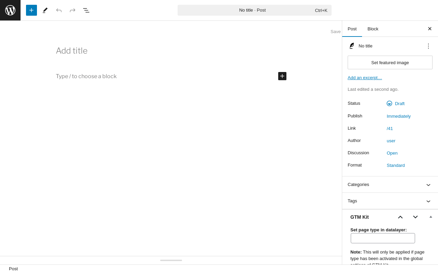438x273 pixels.
Task: Click the meta box resize handle
Action: [171, 260]
